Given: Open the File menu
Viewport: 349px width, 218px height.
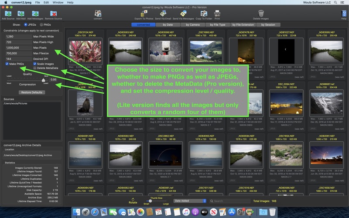Looking at the screenshot, I should 38,3.
